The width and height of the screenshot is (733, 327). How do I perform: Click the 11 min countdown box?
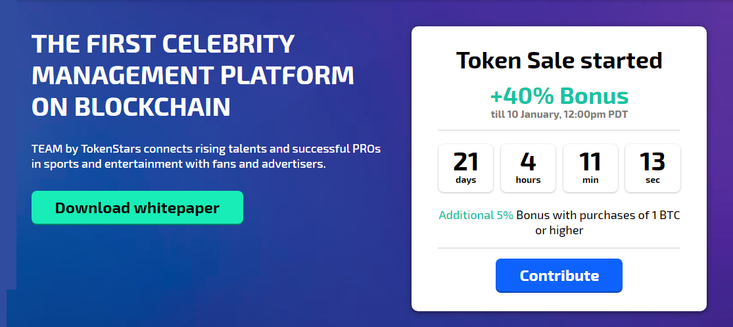(x=590, y=168)
